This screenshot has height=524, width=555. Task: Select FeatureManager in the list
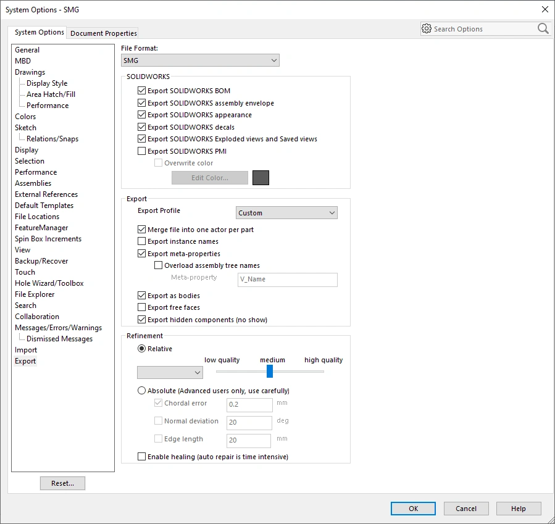click(41, 228)
